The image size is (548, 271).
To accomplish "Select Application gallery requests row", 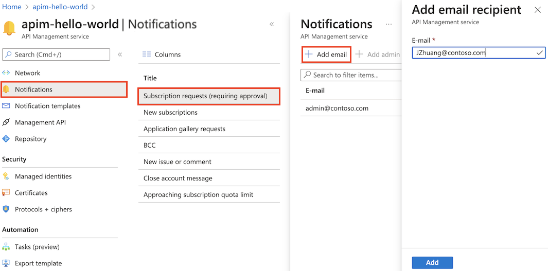I will [209, 129].
